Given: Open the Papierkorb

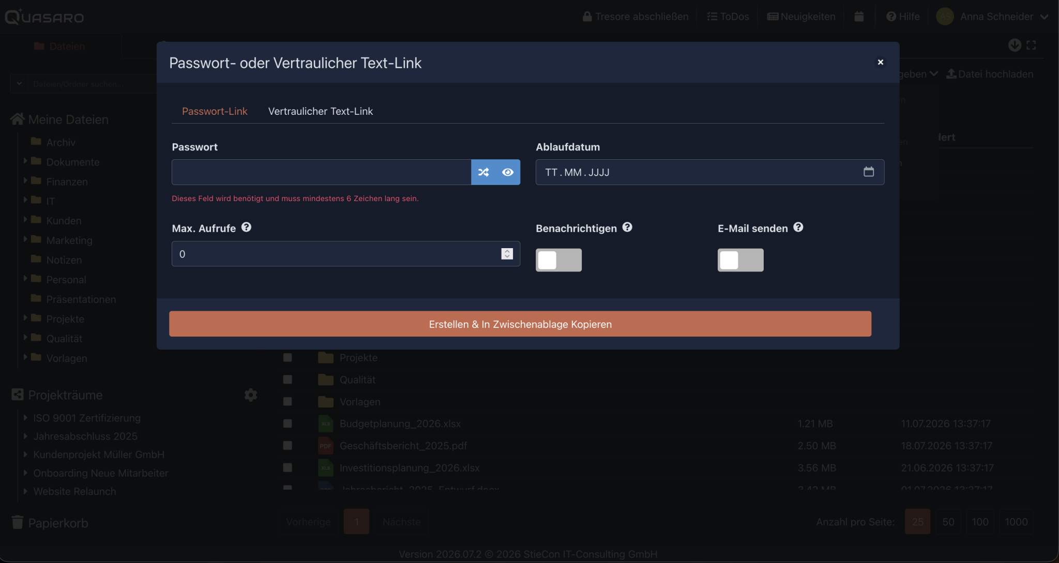Looking at the screenshot, I should coord(58,523).
